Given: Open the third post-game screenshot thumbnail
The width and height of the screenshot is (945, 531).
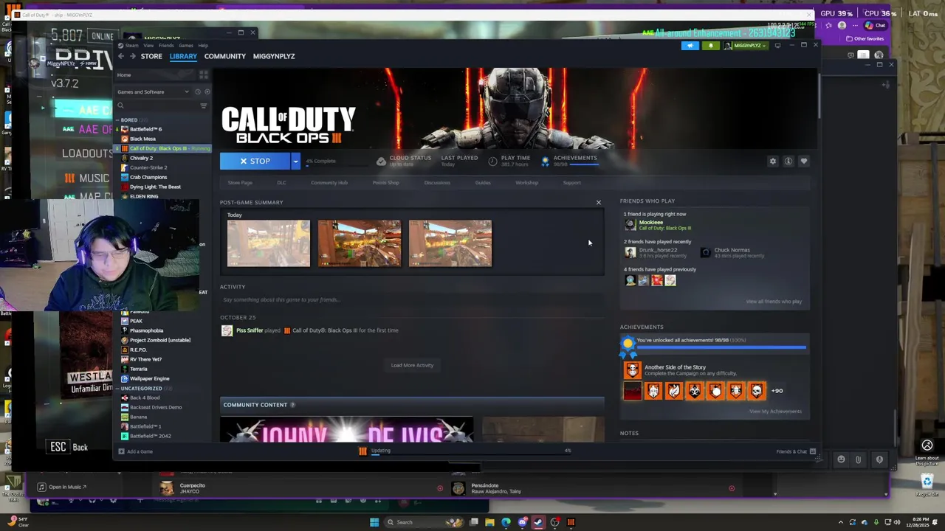Looking at the screenshot, I should tap(450, 243).
